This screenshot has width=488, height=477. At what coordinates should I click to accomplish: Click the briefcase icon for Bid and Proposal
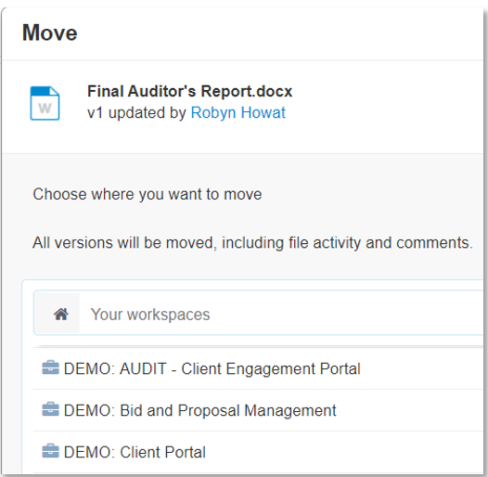point(50,409)
